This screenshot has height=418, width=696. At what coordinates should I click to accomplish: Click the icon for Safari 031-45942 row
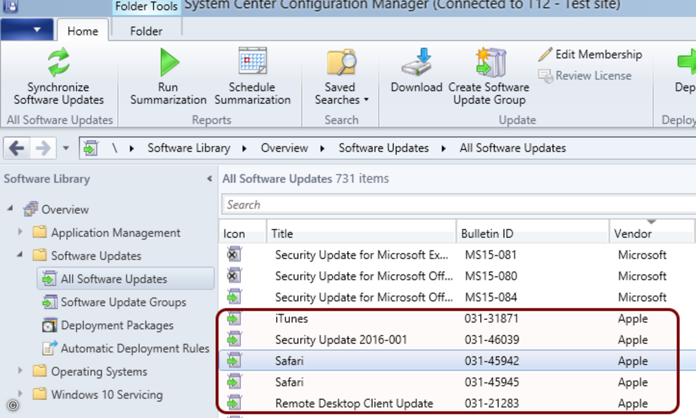234,361
